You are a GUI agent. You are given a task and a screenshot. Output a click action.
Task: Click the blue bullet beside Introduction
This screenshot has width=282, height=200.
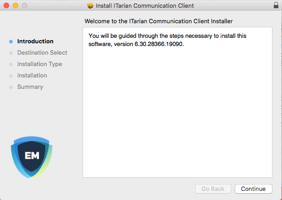[11, 41]
